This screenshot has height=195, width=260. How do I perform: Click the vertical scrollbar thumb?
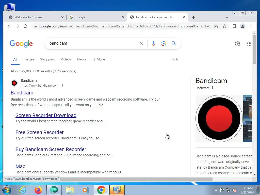254,49
